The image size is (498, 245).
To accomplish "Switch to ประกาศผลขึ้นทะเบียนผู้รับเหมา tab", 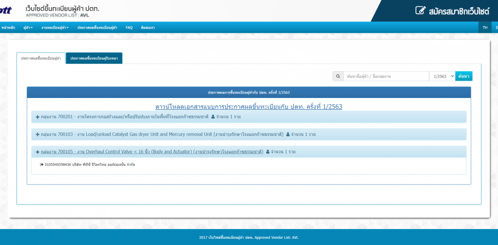I will [94, 58].
